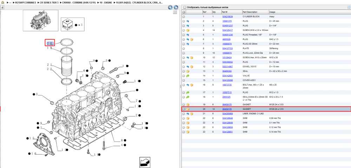The height and width of the screenshot is (168, 351).
Task: Click green arrow on VALVE row
Action: point(187,76)
